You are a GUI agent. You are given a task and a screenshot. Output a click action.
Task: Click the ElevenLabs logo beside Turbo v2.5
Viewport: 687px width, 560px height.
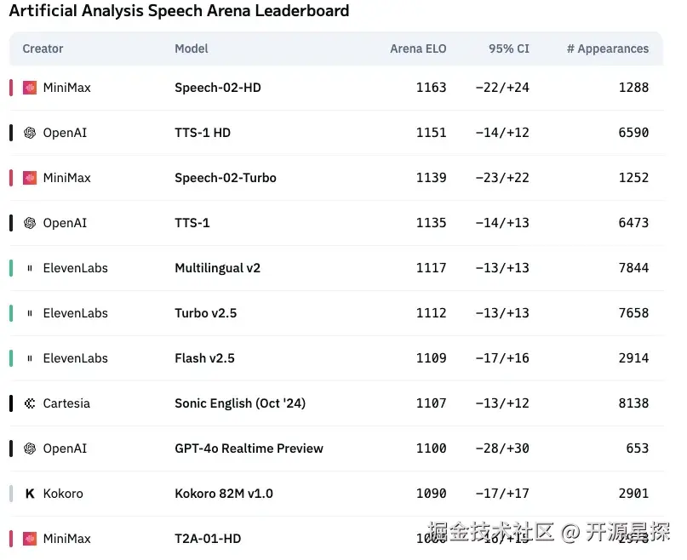(30, 313)
